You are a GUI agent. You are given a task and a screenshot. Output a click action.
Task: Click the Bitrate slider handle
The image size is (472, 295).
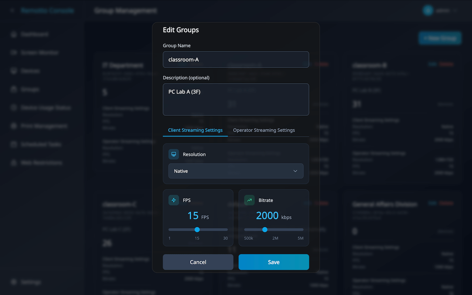click(265, 229)
